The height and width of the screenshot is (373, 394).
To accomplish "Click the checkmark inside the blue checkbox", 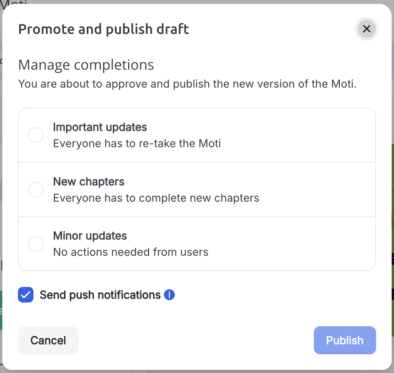I will (26, 295).
